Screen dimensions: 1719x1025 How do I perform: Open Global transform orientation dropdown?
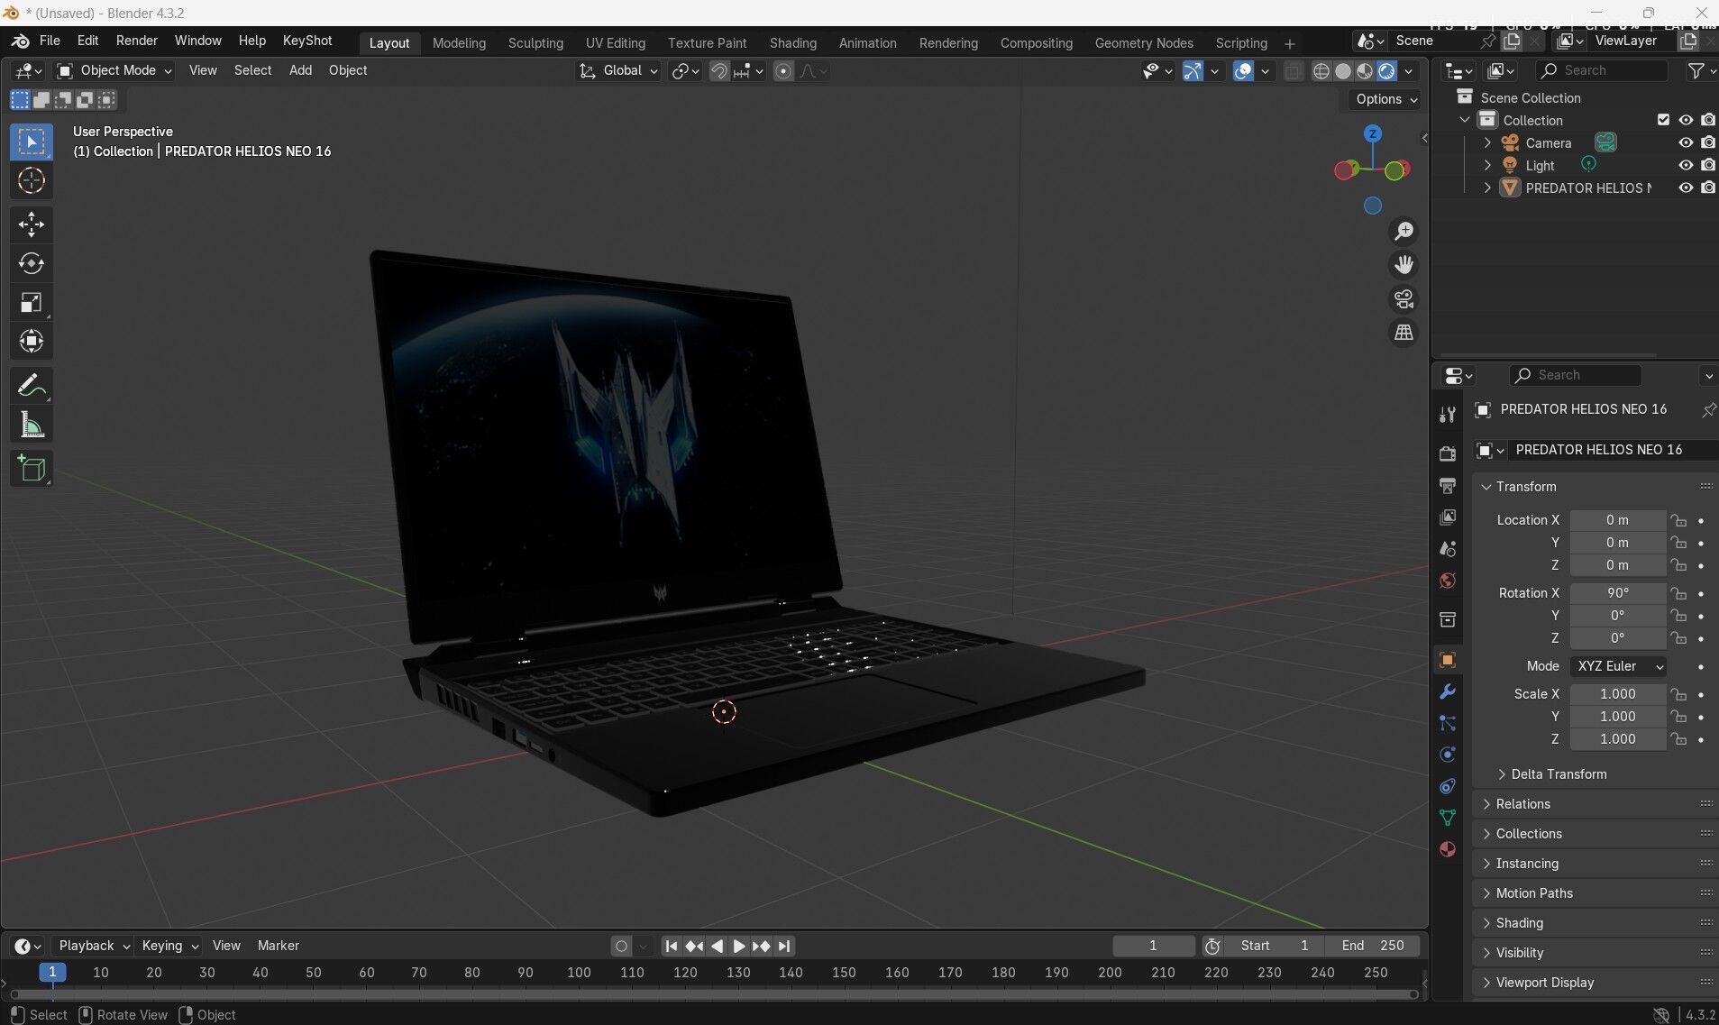618,70
